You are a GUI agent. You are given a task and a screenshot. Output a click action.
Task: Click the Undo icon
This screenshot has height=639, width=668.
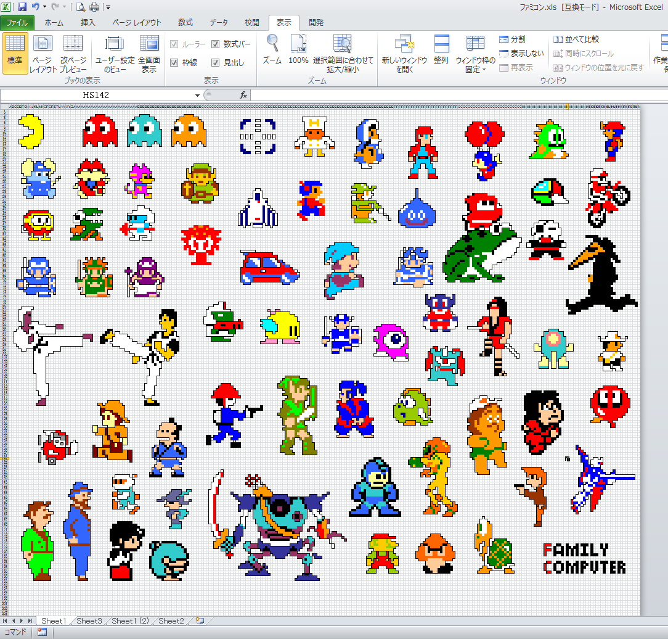tap(35, 6)
